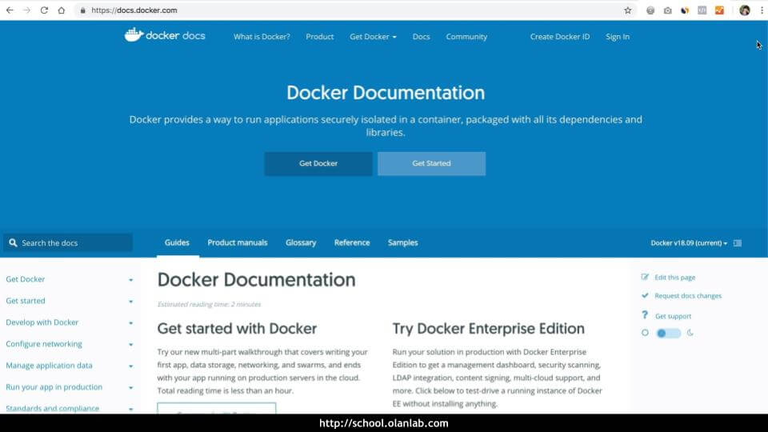Viewport: 768px width, 432px height.
Task: Toggle the sidebar layout icon beside version
Action: click(x=738, y=243)
